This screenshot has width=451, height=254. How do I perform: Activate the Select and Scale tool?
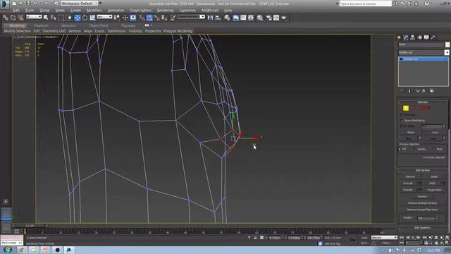92,18
